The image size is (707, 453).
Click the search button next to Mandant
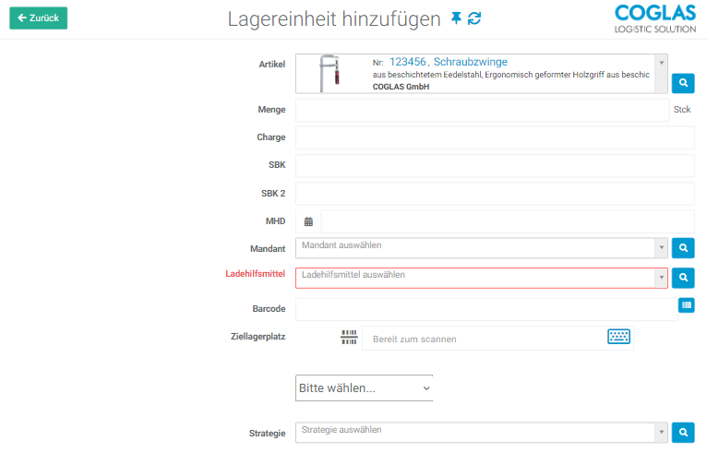[x=682, y=247]
